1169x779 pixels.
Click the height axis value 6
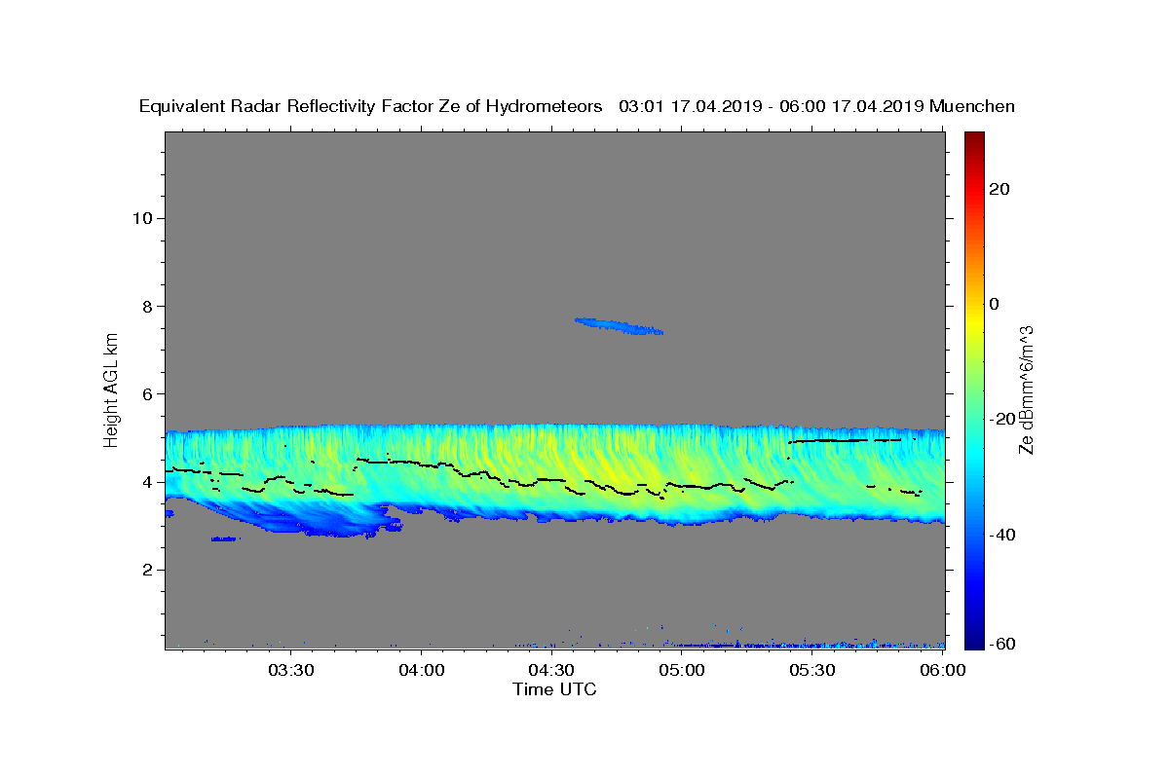(x=145, y=394)
